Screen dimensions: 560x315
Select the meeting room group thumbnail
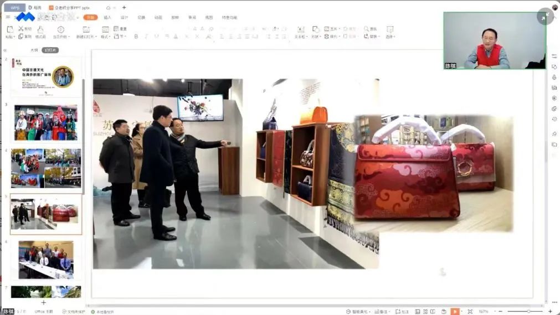point(46,260)
